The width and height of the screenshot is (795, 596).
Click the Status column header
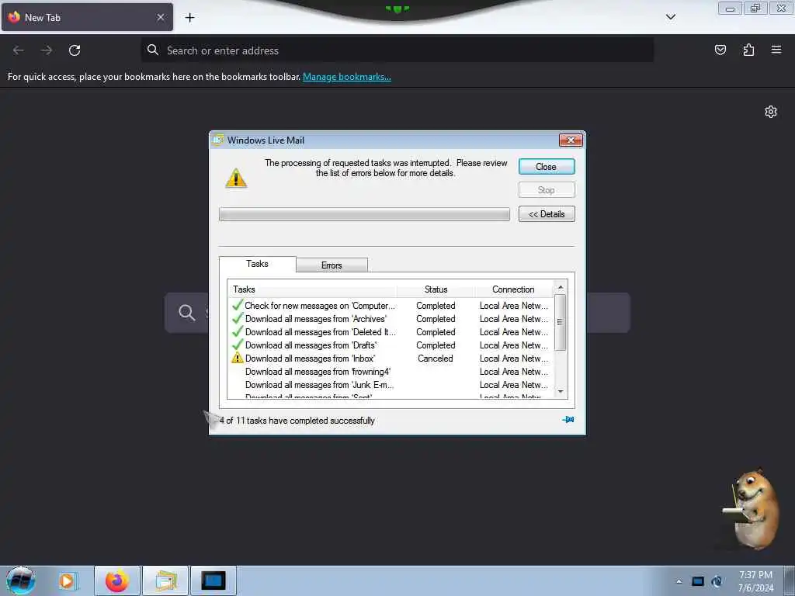pyautogui.click(x=436, y=289)
